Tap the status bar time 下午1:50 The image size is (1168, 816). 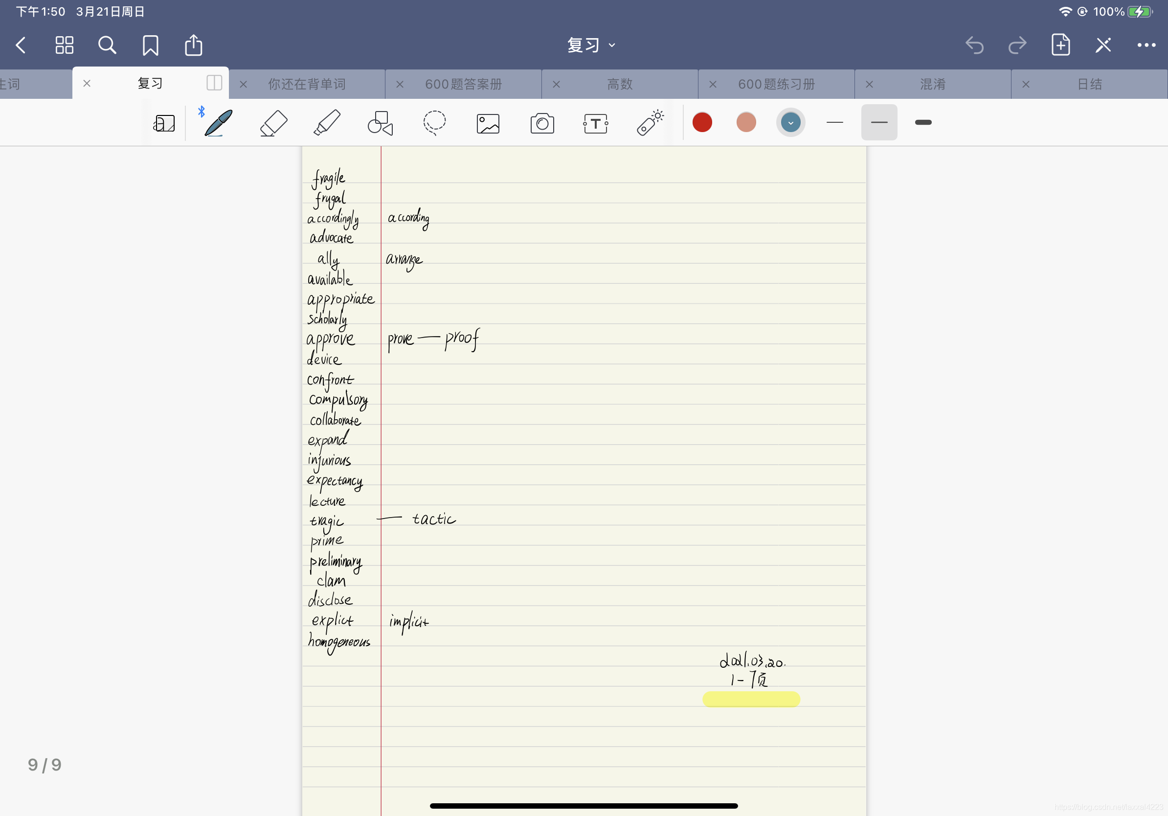coord(41,11)
